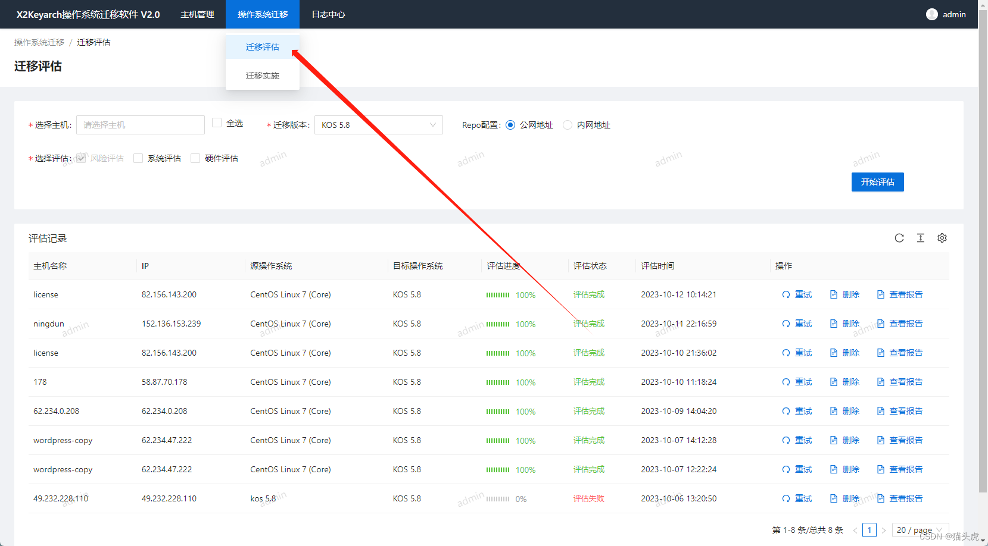Retry the first license row at 10:14:21

(x=797, y=294)
